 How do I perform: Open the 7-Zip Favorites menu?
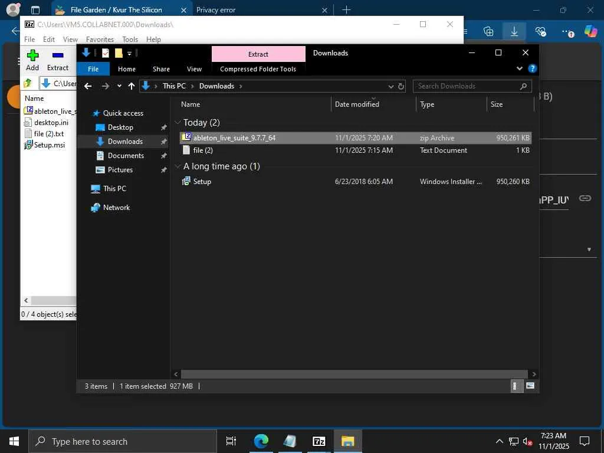100,40
